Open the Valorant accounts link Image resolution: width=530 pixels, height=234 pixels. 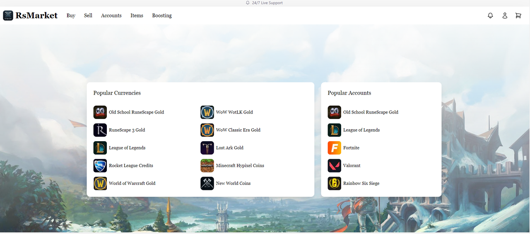(352, 165)
